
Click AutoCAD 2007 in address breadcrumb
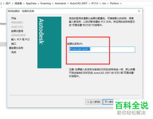click(79, 3)
